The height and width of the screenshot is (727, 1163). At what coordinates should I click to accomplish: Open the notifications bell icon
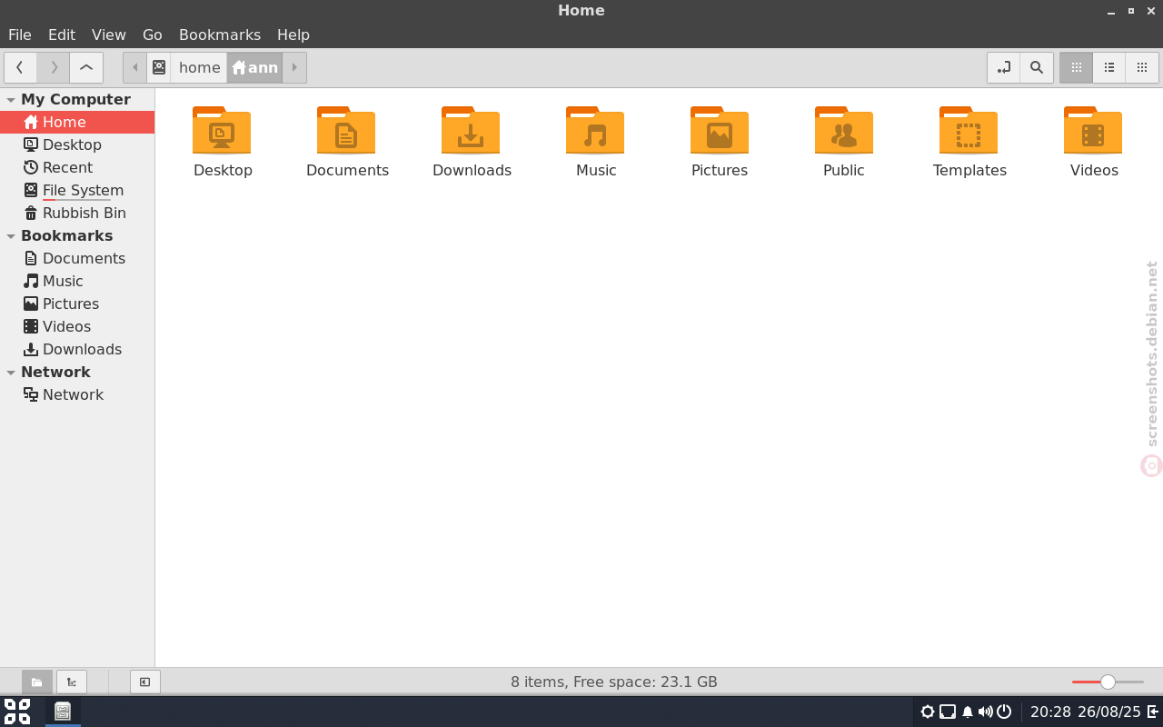click(968, 712)
